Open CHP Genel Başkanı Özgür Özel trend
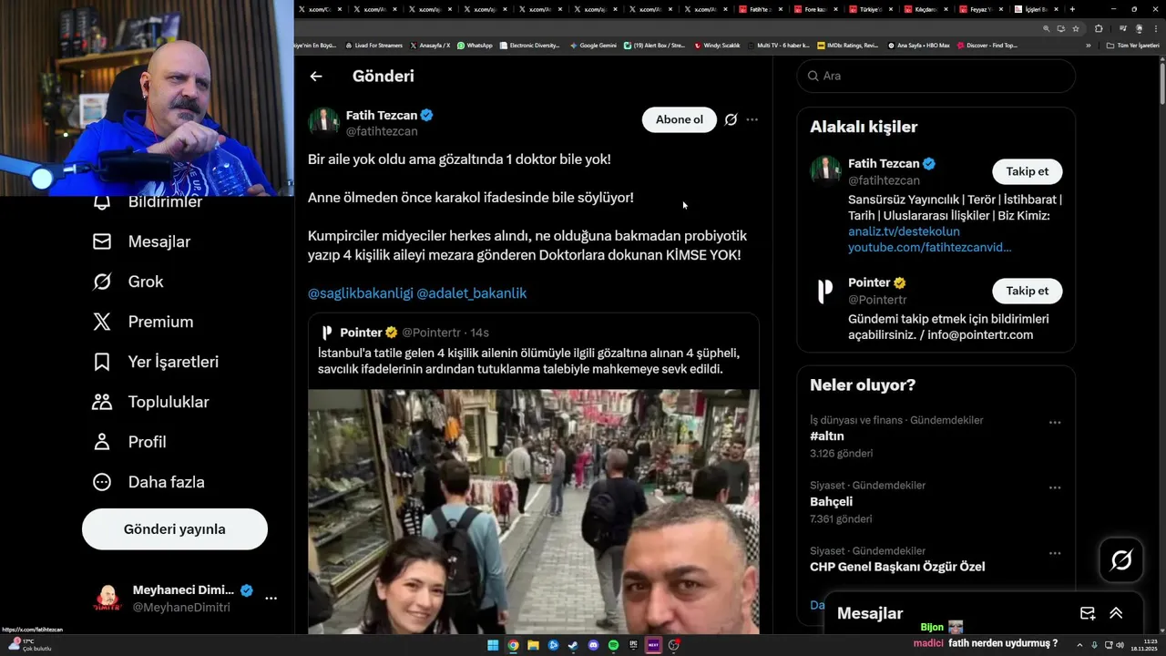The height and width of the screenshot is (656, 1166). coord(897,567)
